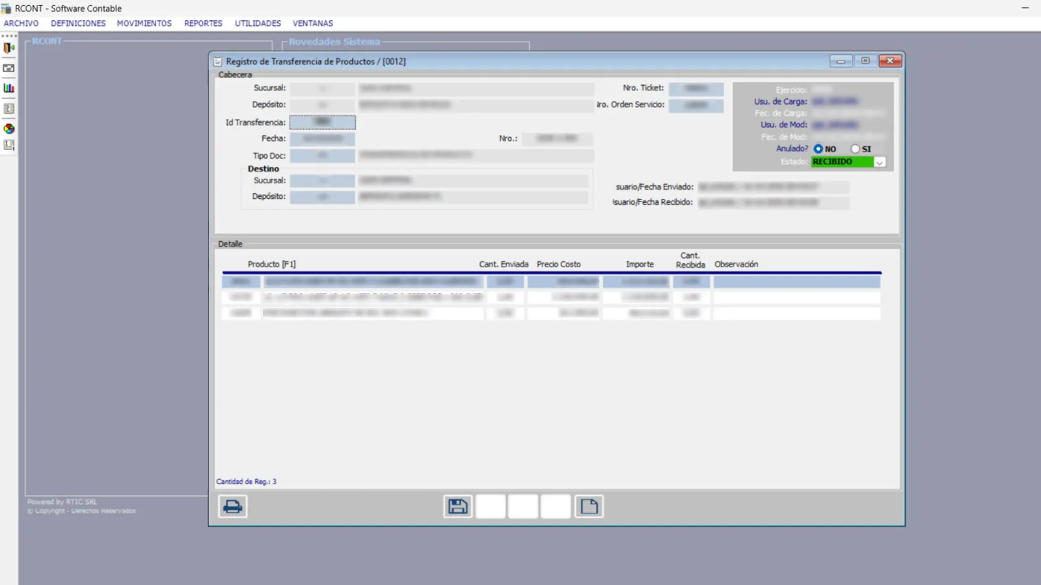Viewport: 1041px width, 585px height.
Task: Click the floppy disk save button
Action: (x=458, y=506)
